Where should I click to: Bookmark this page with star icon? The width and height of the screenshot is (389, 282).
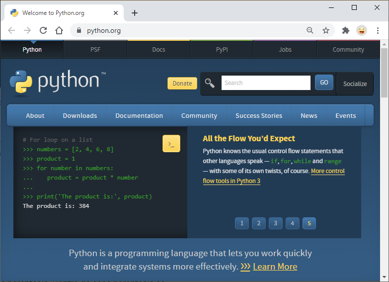click(326, 30)
